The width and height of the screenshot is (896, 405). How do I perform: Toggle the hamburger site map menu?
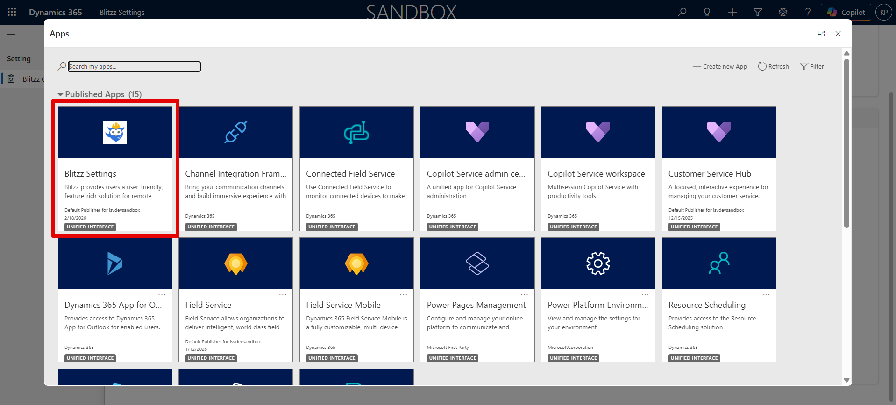pos(11,36)
